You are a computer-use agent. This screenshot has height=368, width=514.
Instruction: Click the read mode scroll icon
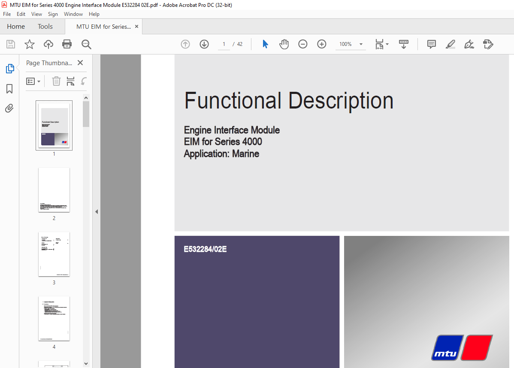[404, 44]
